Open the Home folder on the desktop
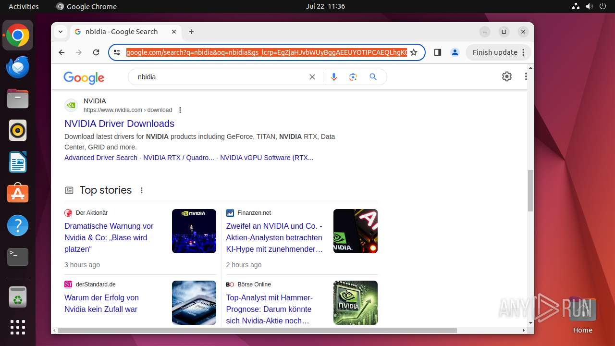 click(x=582, y=315)
